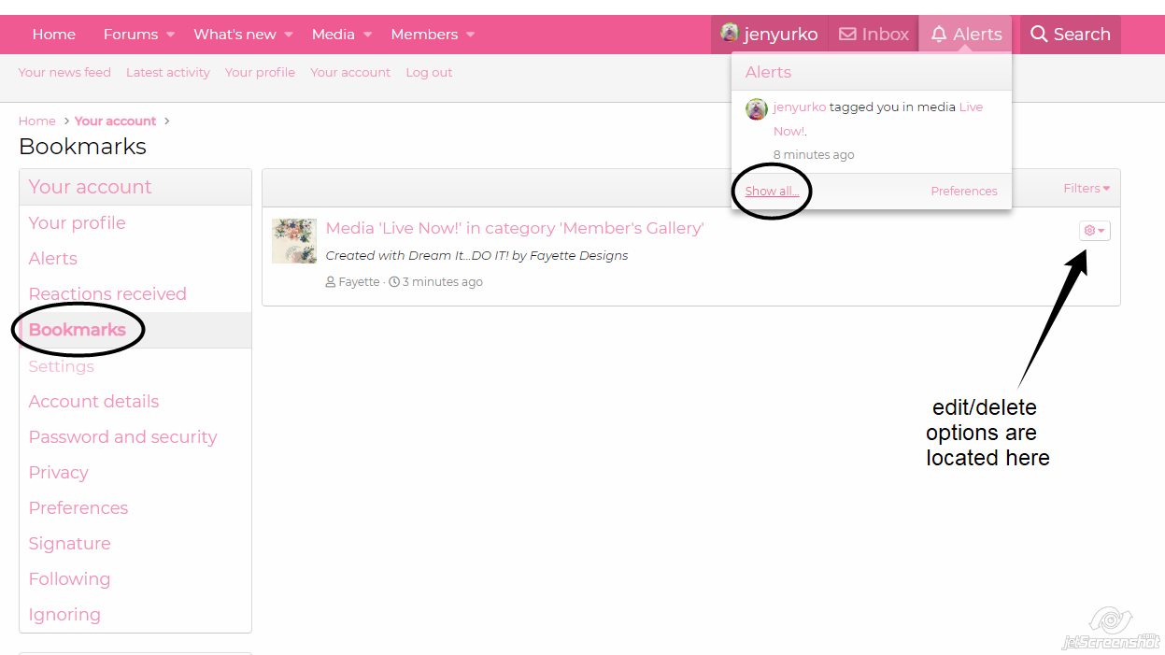Expand the Forums dropdown arrow
The height and width of the screenshot is (655, 1165).
tap(170, 35)
